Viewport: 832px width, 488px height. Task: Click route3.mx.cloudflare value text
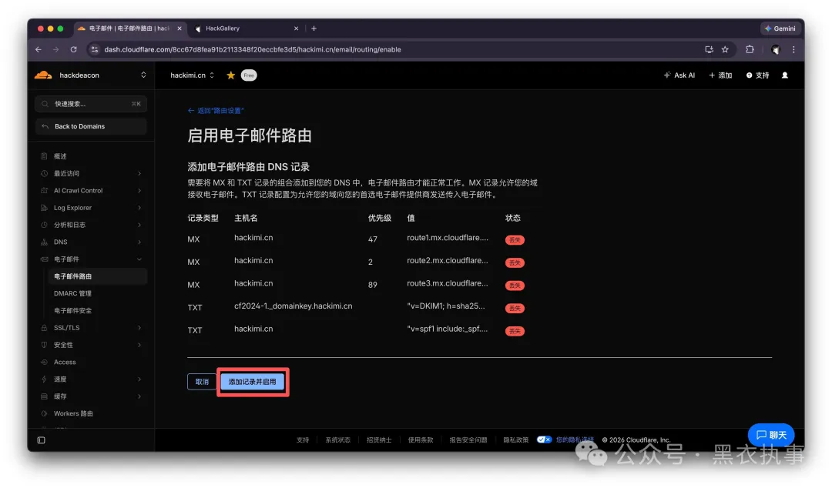tap(448, 283)
